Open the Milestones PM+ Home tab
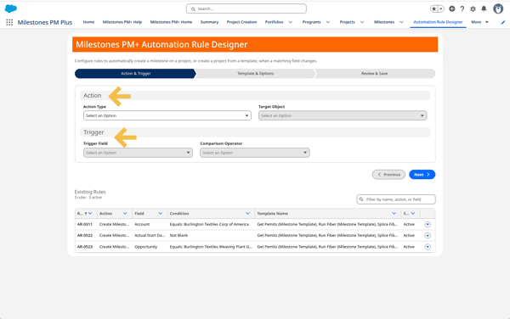This screenshot has height=319, width=510. click(171, 22)
